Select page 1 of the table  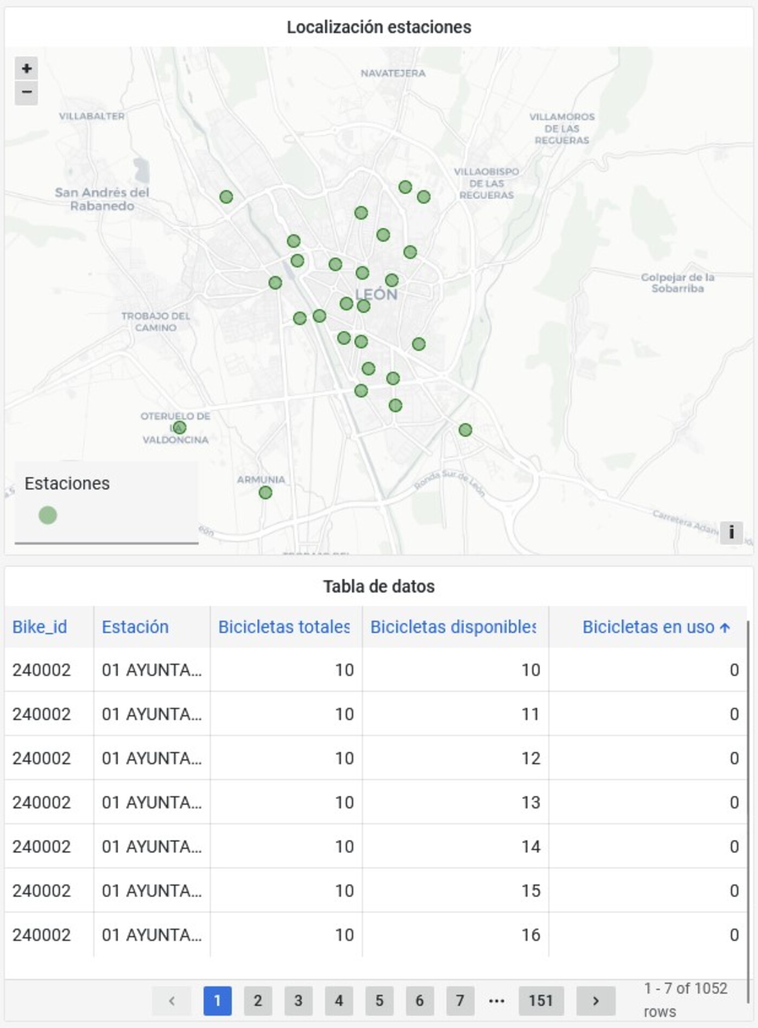(218, 1000)
